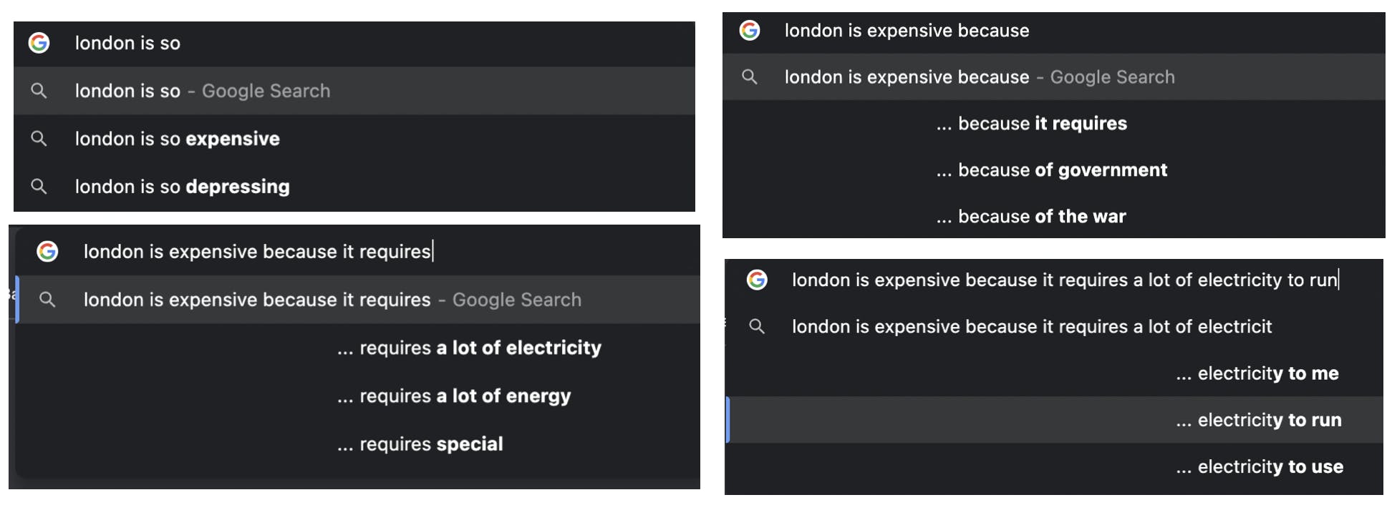Viewport: 1392px width, 505px height.
Task: Select '... electricity to use' suggestion
Action: click(1259, 467)
